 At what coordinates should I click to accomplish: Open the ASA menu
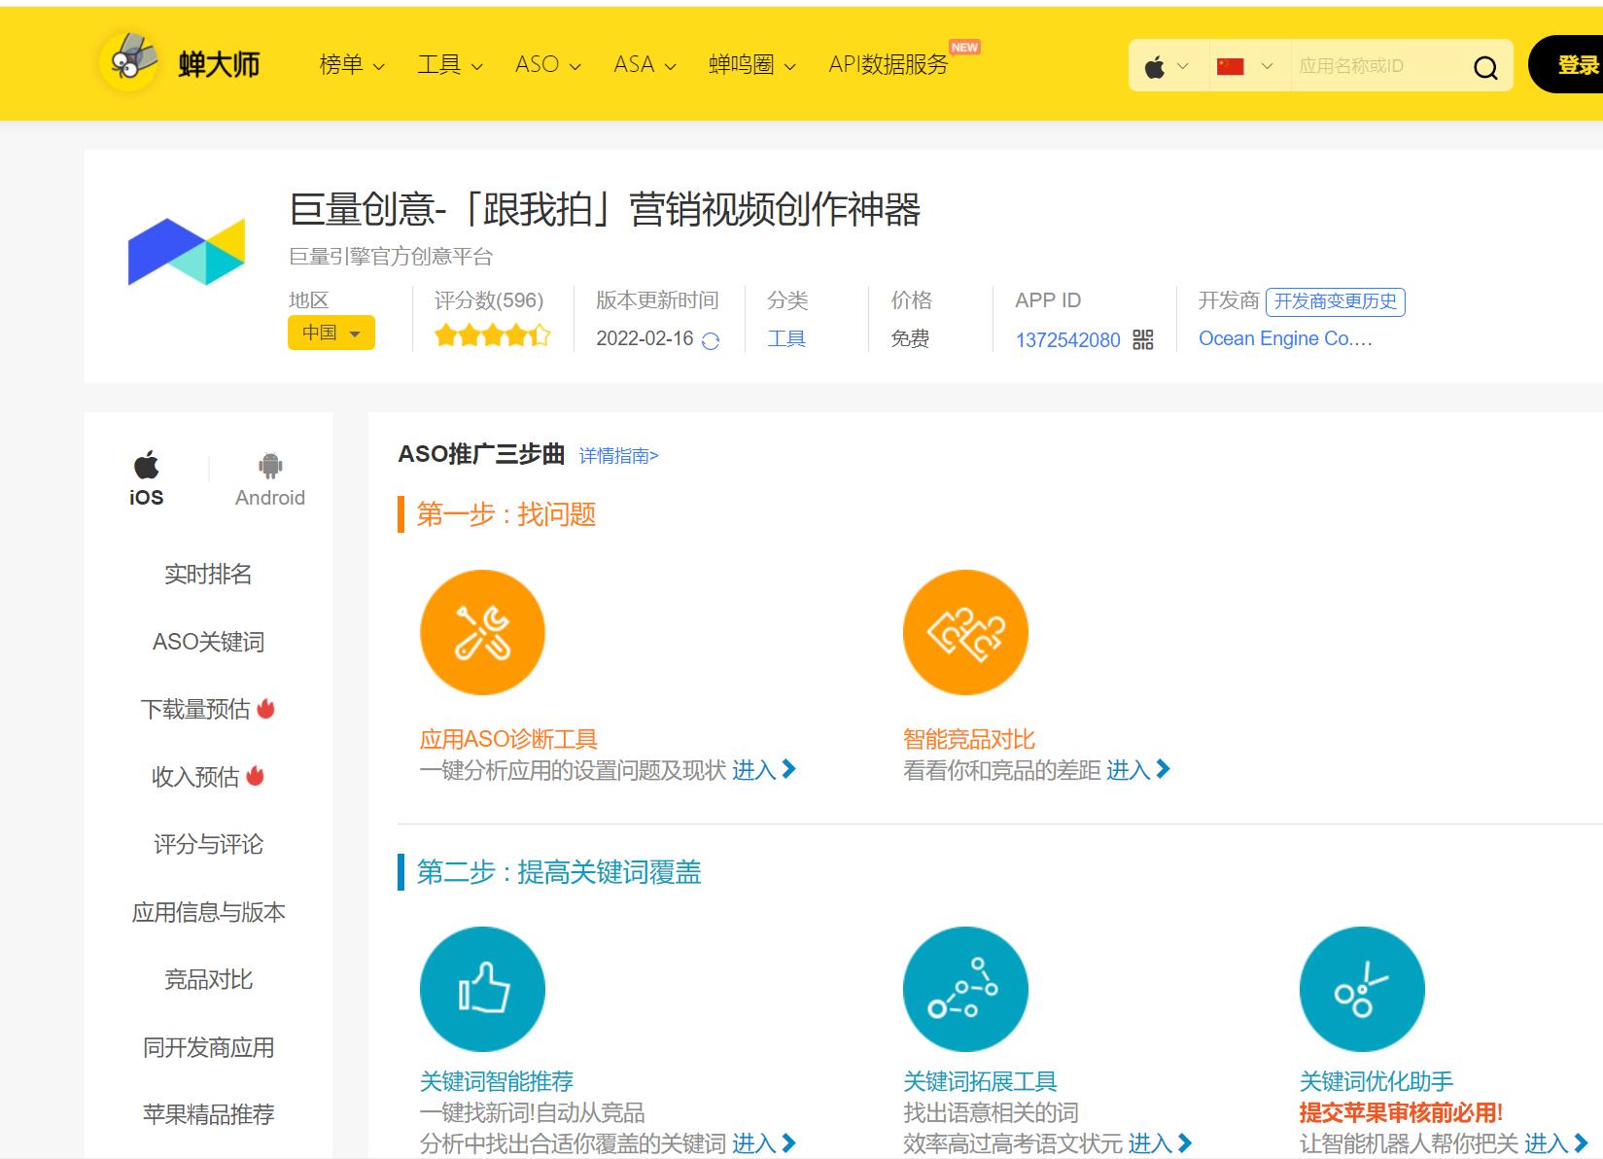point(645,64)
